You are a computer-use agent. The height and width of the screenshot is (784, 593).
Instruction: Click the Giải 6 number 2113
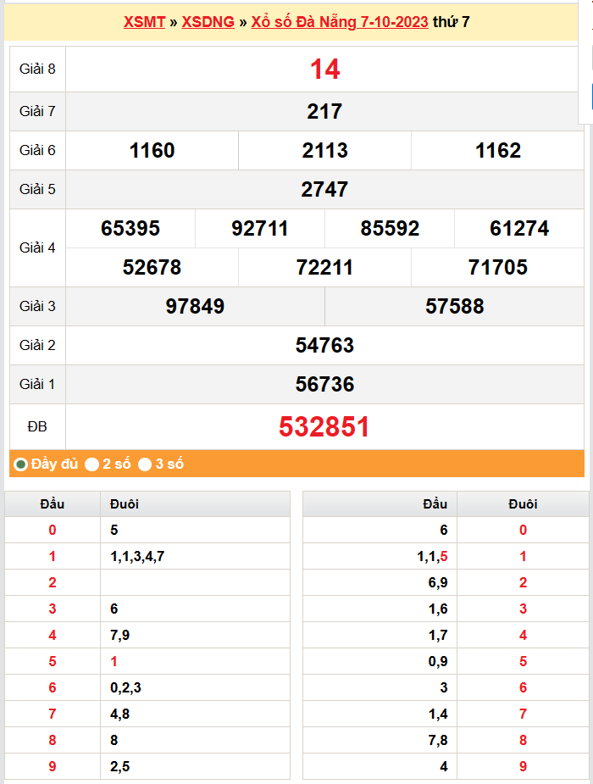[x=324, y=151]
